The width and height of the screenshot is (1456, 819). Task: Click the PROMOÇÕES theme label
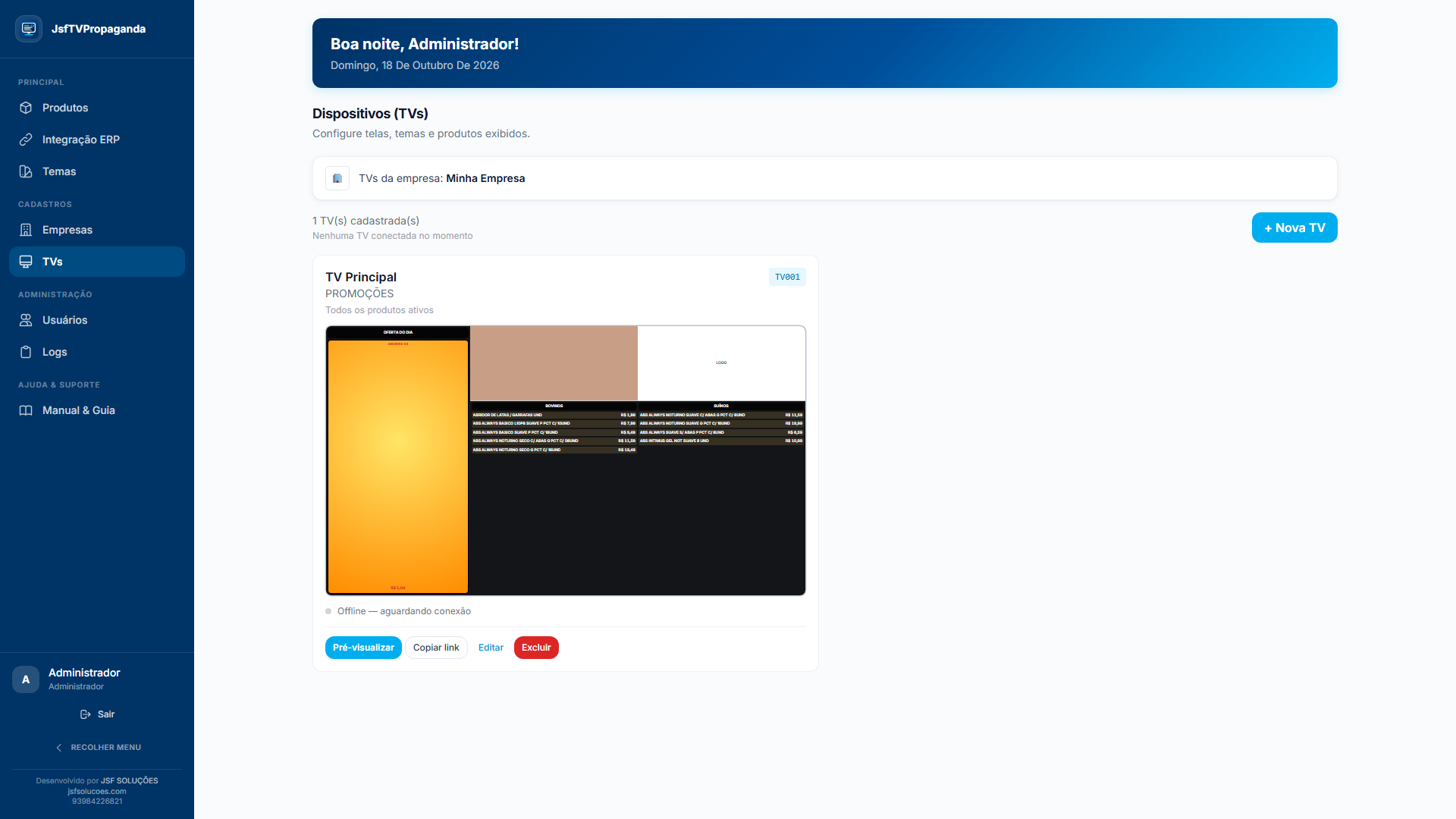click(359, 293)
